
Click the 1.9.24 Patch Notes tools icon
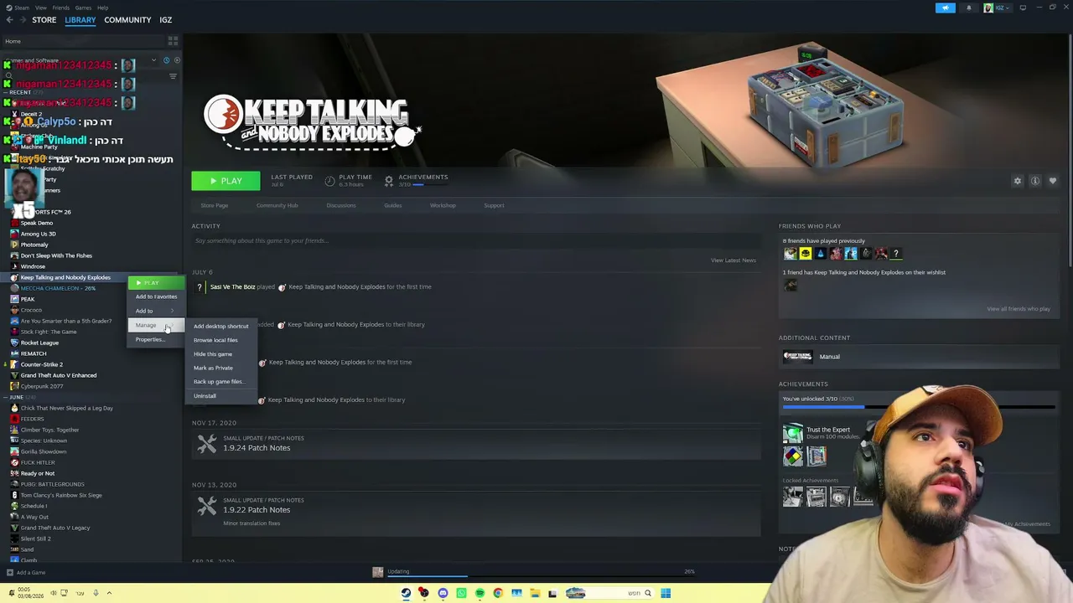pos(206,444)
